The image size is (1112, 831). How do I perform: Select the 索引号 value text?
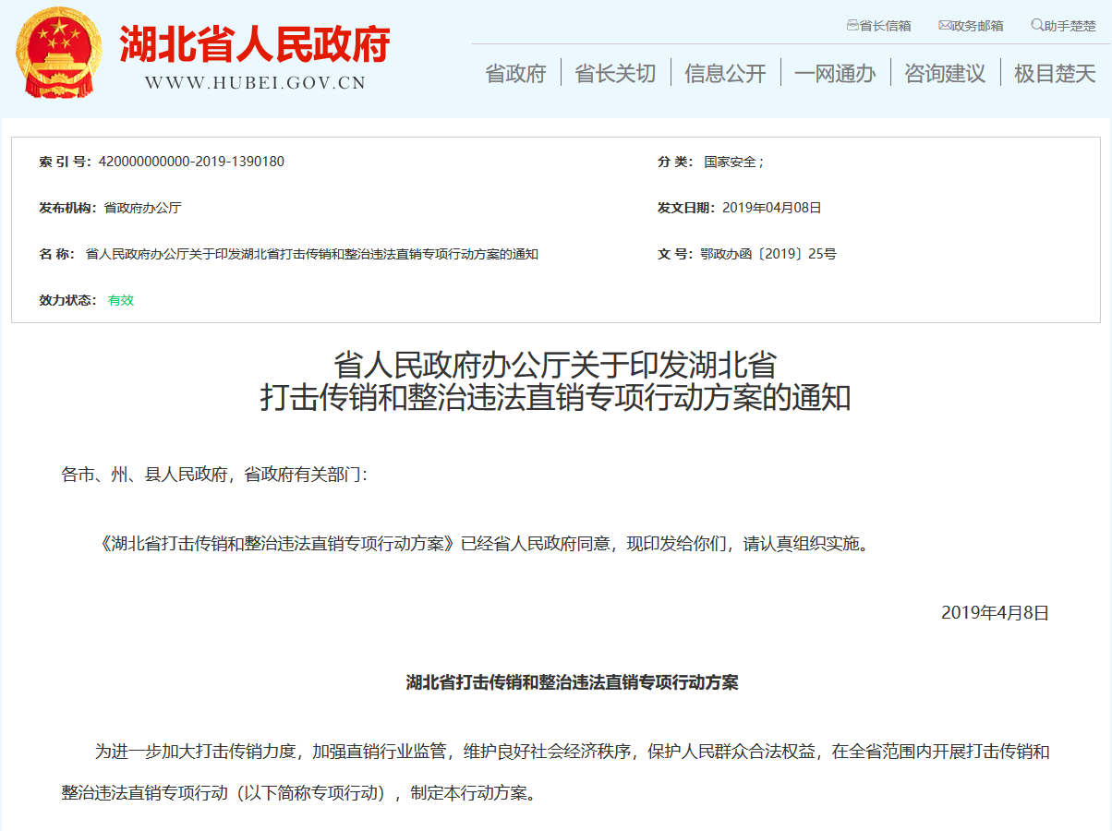tap(189, 162)
